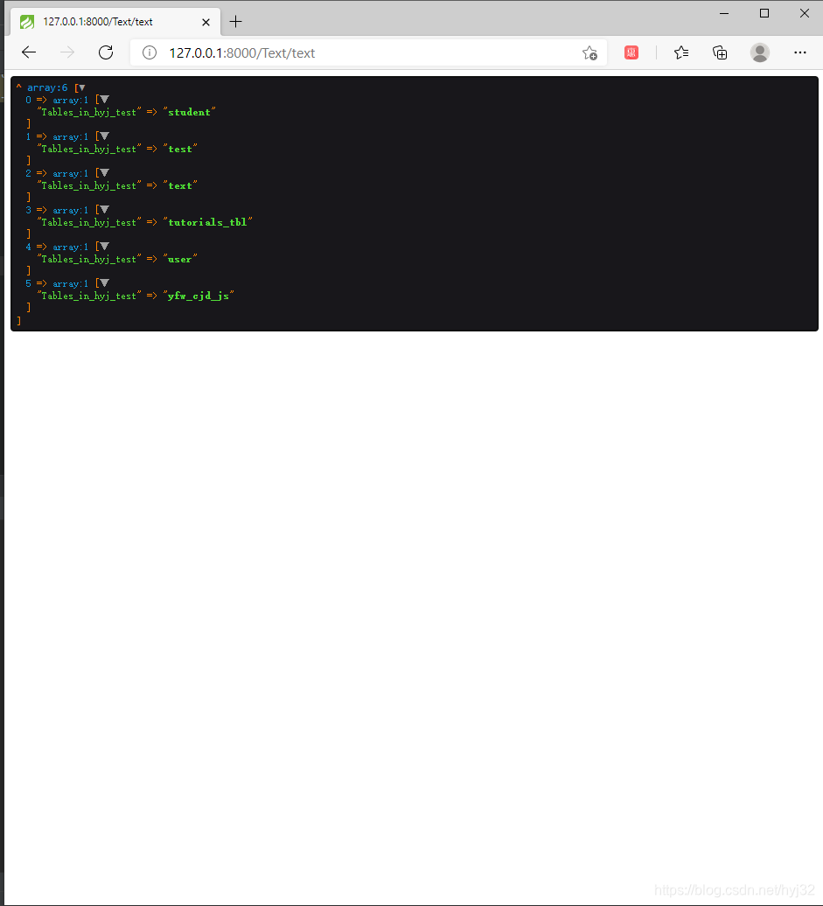This screenshot has width=823, height=906.
Task: Open the red extension icon
Action: click(631, 52)
